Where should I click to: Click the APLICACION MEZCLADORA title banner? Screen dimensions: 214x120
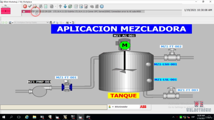tap(121, 29)
